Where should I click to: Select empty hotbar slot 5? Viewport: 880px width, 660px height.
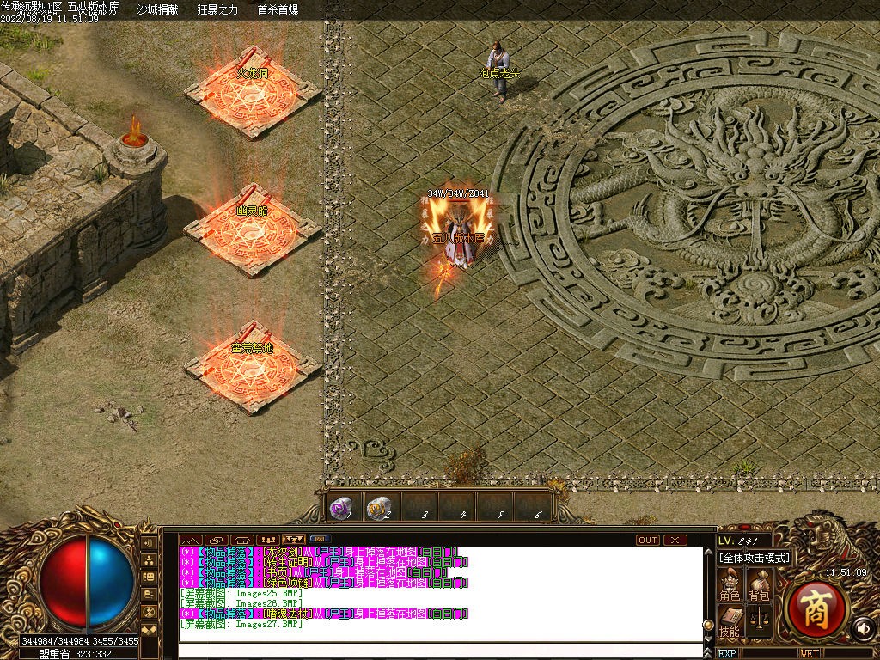coord(496,507)
